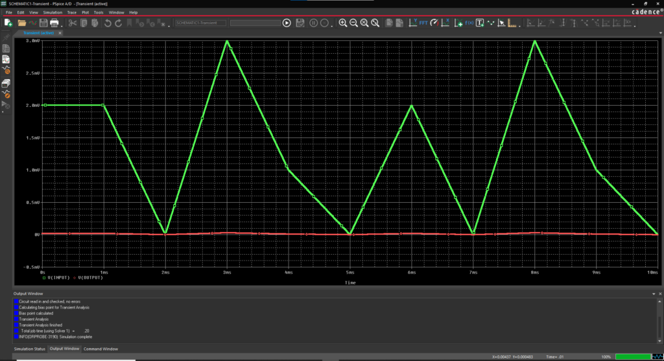Open the Plot menu
This screenshot has height=361, width=664.
85,12
